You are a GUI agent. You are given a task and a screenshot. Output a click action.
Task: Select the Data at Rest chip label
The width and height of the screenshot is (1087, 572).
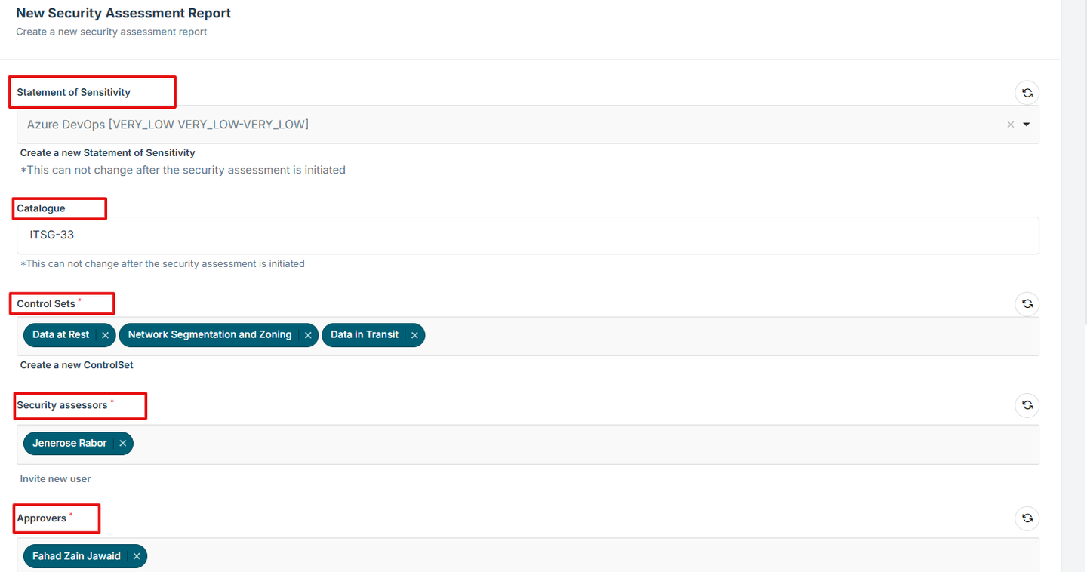61,335
